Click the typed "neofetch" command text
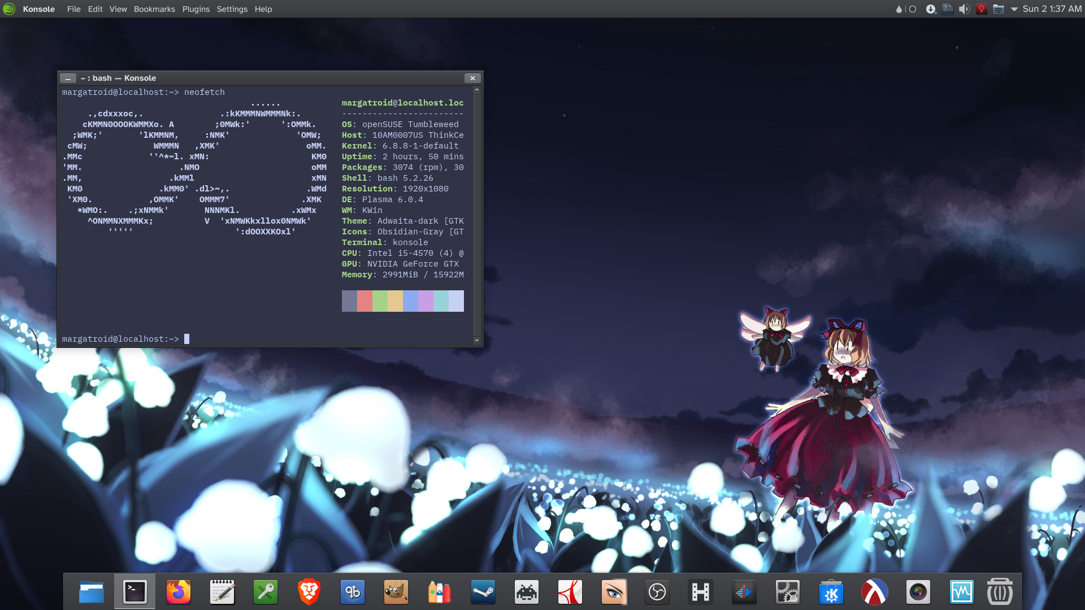This screenshot has height=610, width=1085. (x=205, y=92)
